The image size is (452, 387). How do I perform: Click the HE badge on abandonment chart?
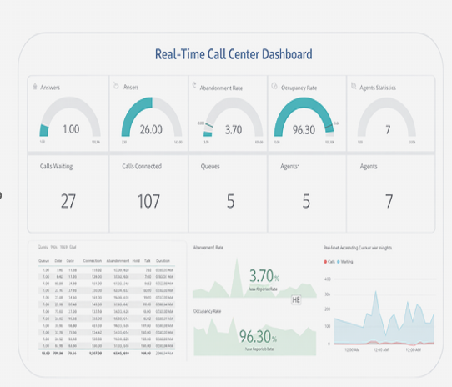(296, 300)
